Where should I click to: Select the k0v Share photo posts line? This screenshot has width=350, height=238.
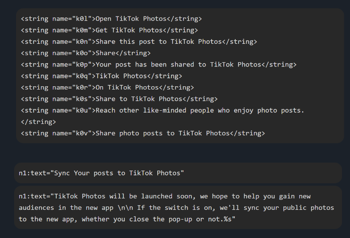tap(143, 133)
